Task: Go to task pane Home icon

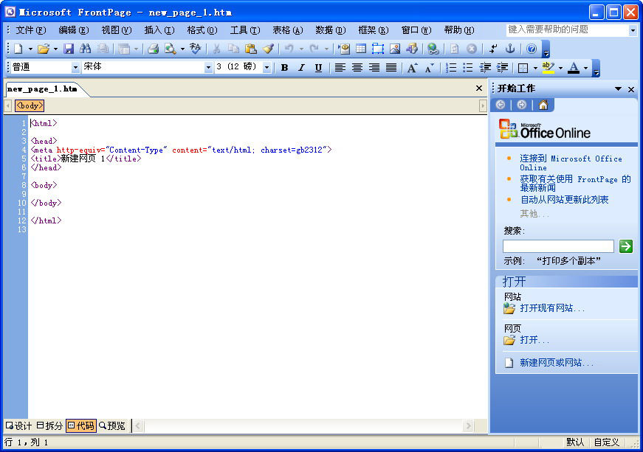Action: point(543,105)
